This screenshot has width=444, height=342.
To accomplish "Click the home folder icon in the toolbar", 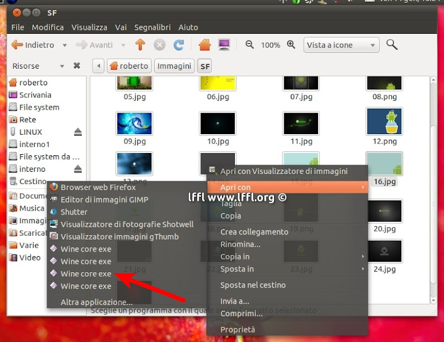I will pyautogui.click(x=205, y=45).
